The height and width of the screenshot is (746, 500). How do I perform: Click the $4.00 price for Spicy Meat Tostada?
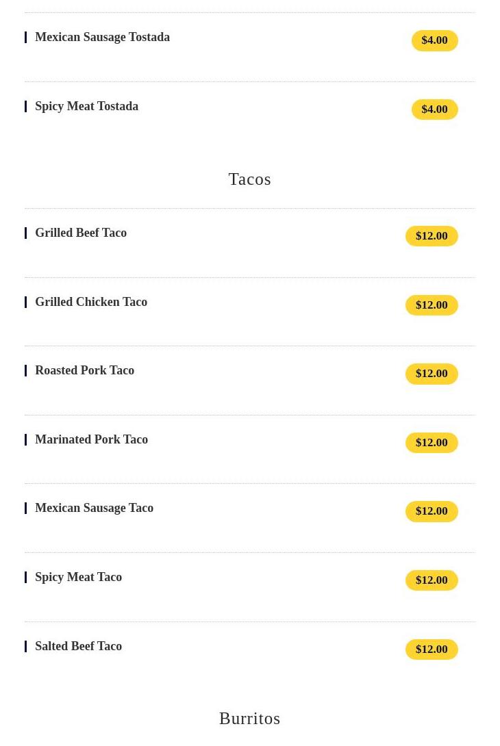(434, 110)
